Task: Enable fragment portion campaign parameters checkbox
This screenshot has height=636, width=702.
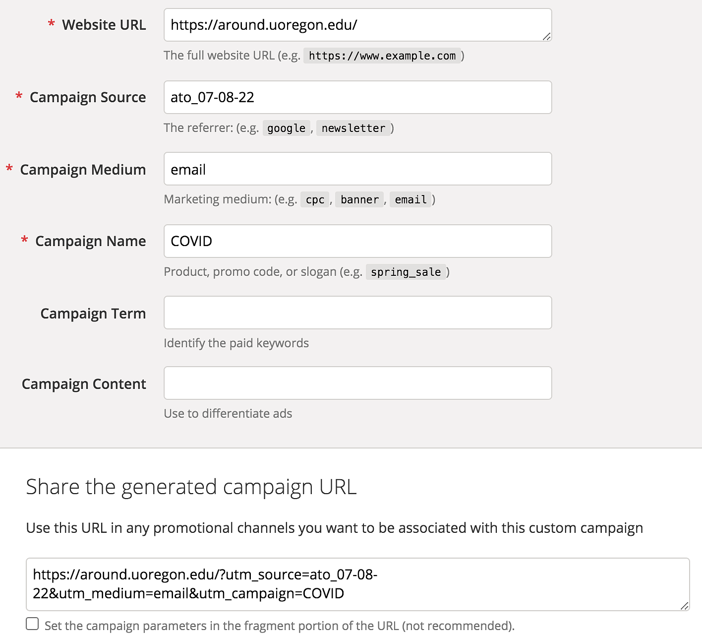Action: (x=32, y=623)
